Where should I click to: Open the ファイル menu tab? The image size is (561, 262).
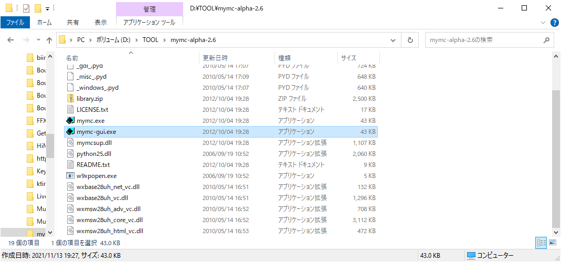pyautogui.click(x=15, y=23)
